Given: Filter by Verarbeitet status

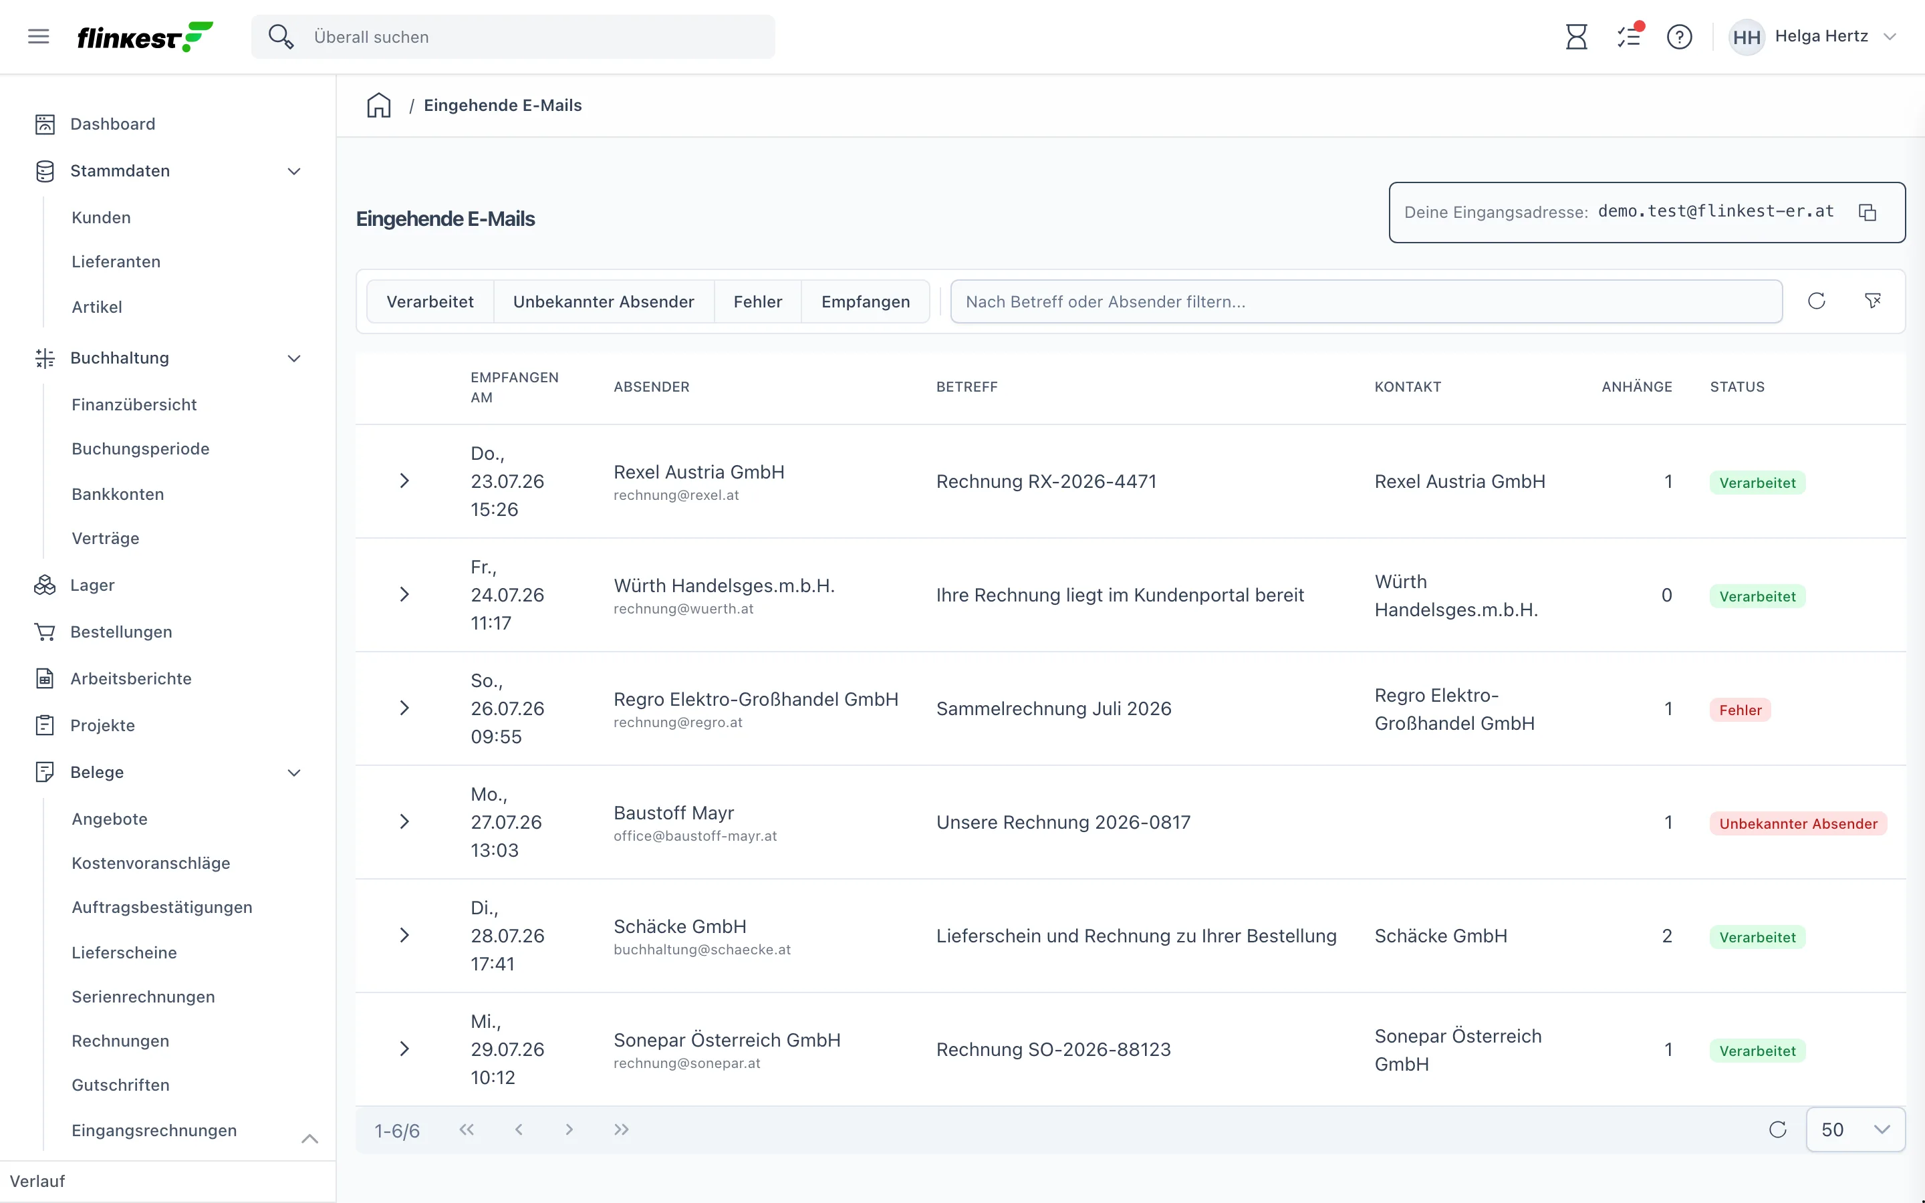Looking at the screenshot, I should 430,301.
